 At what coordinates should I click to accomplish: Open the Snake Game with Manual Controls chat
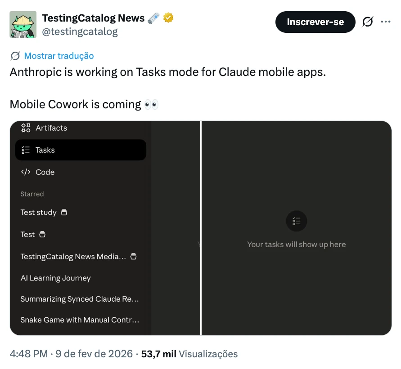coord(80,320)
